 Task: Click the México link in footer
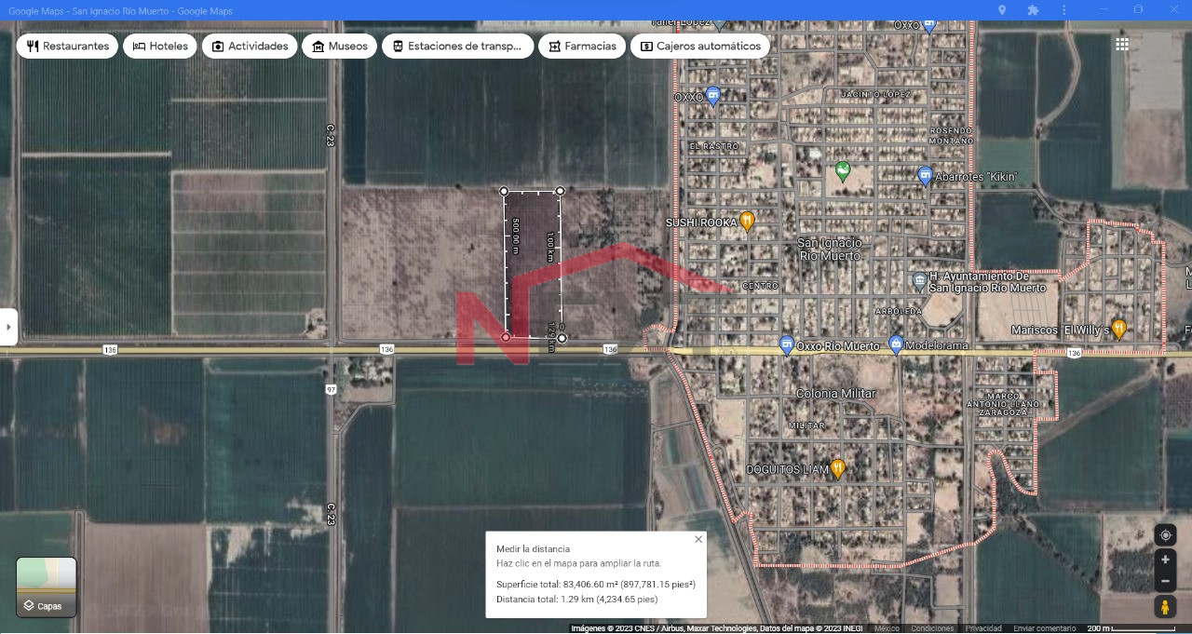[887, 628]
